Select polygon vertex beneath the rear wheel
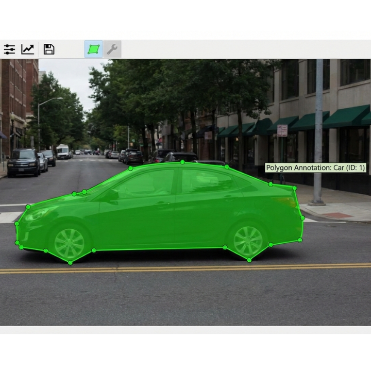Screen dimensions: 371x371 click(x=249, y=260)
